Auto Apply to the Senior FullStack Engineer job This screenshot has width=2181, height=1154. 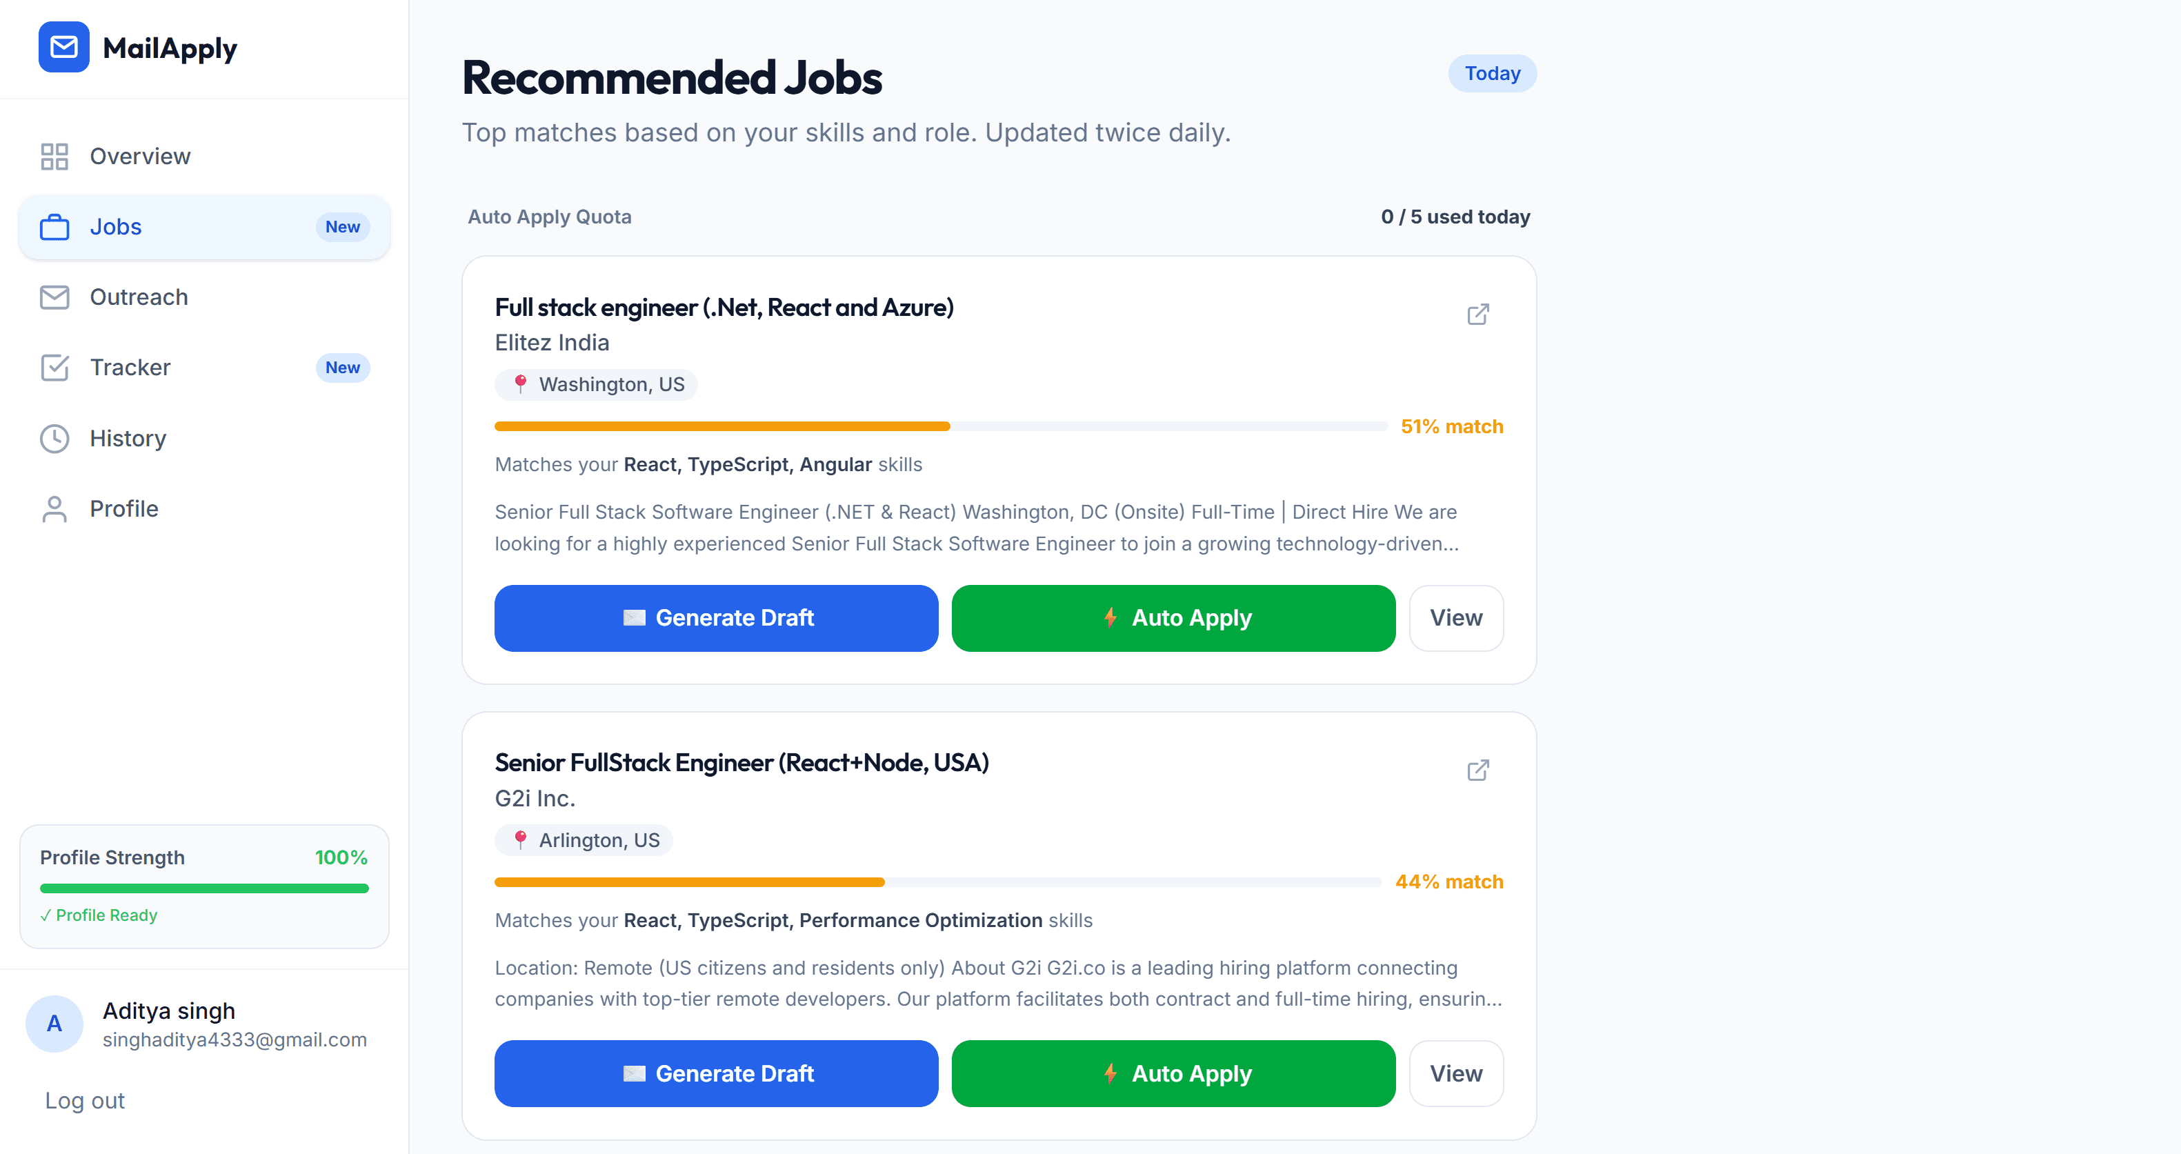[1173, 1073]
